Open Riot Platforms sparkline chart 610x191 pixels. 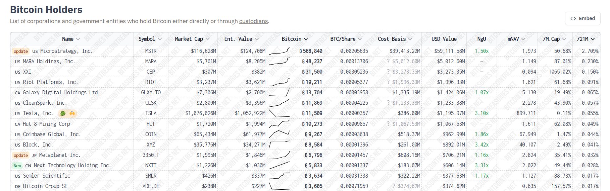point(279,82)
